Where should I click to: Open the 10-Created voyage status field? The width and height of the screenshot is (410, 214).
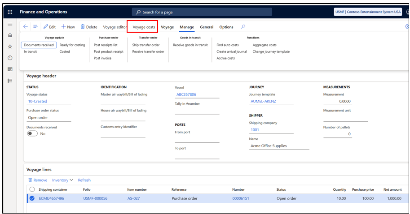(x=48, y=101)
